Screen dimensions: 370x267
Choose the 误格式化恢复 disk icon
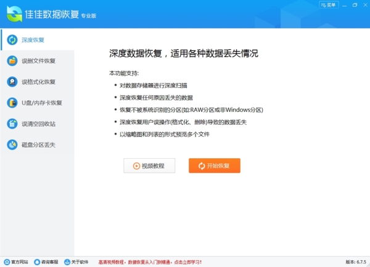point(12,82)
